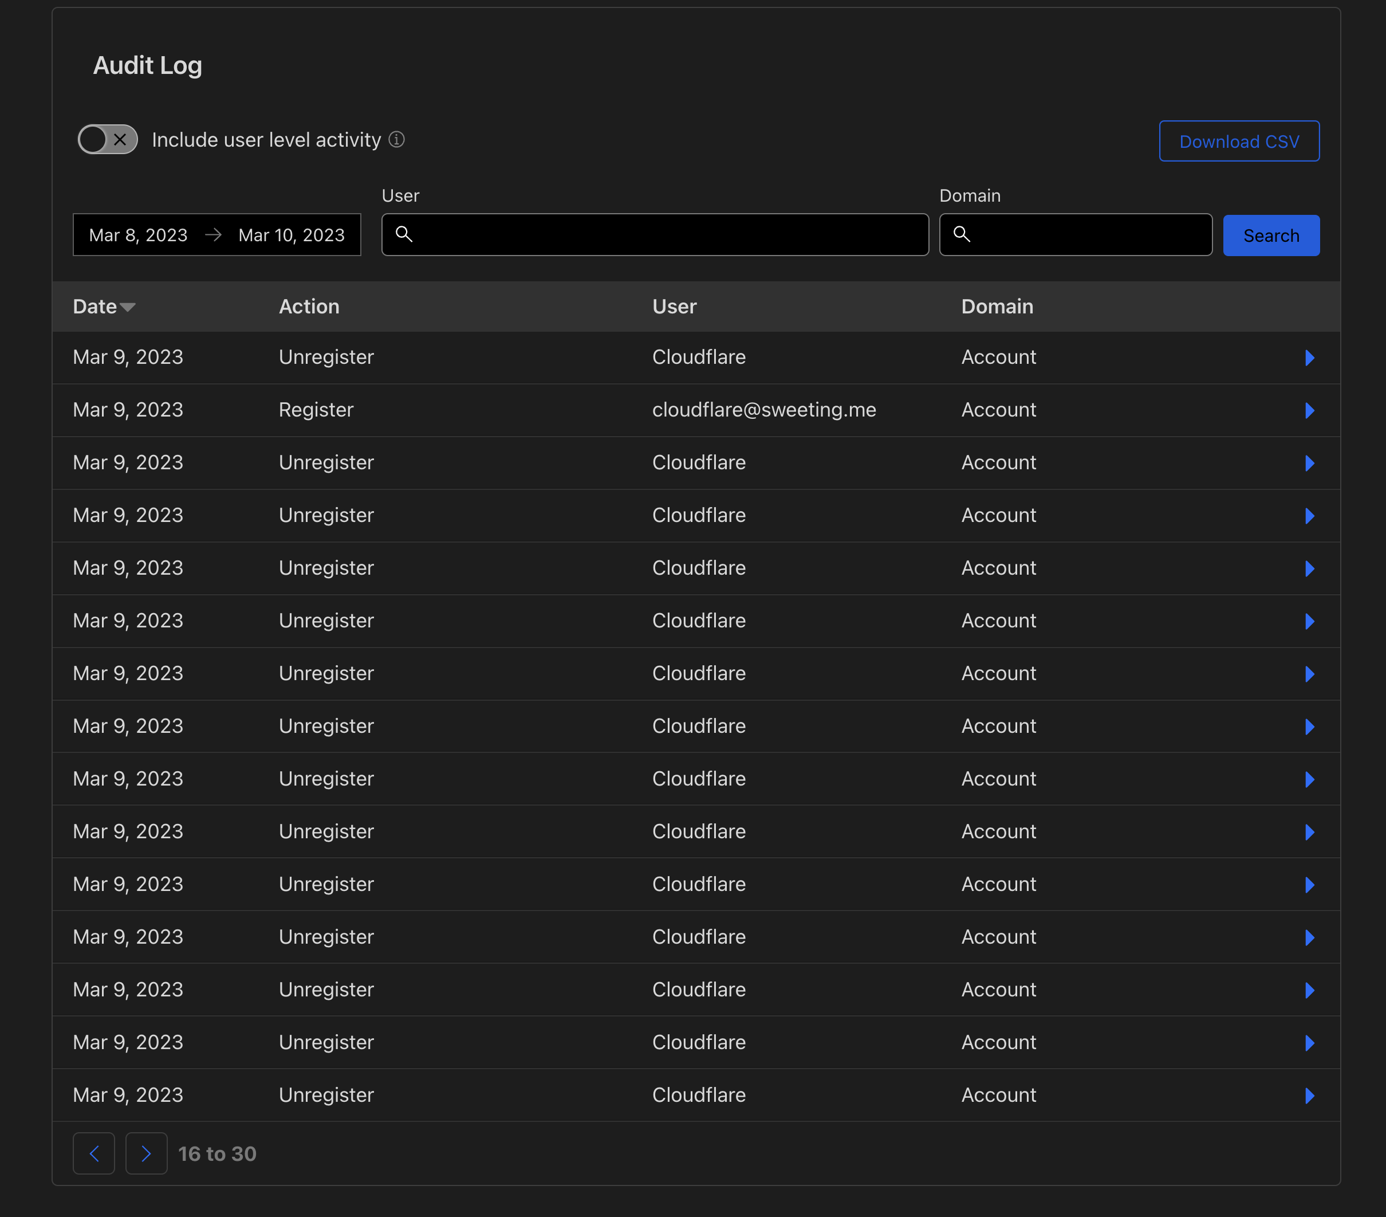This screenshot has width=1386, height=1217.
Task: Go to next page of audit entries
Action: [x=147, y=1153]
